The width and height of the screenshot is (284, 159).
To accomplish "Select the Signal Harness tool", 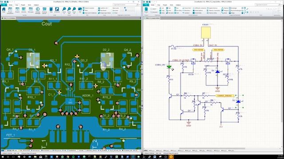I will click(x=212, y=8).
